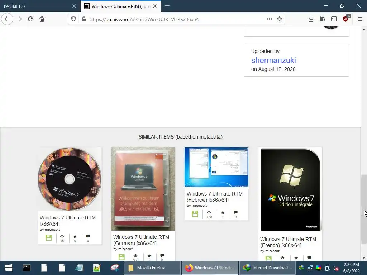Open the Library bookmarks icon
The width and height of the screenshot is (367, 275).
click(323, 19)
